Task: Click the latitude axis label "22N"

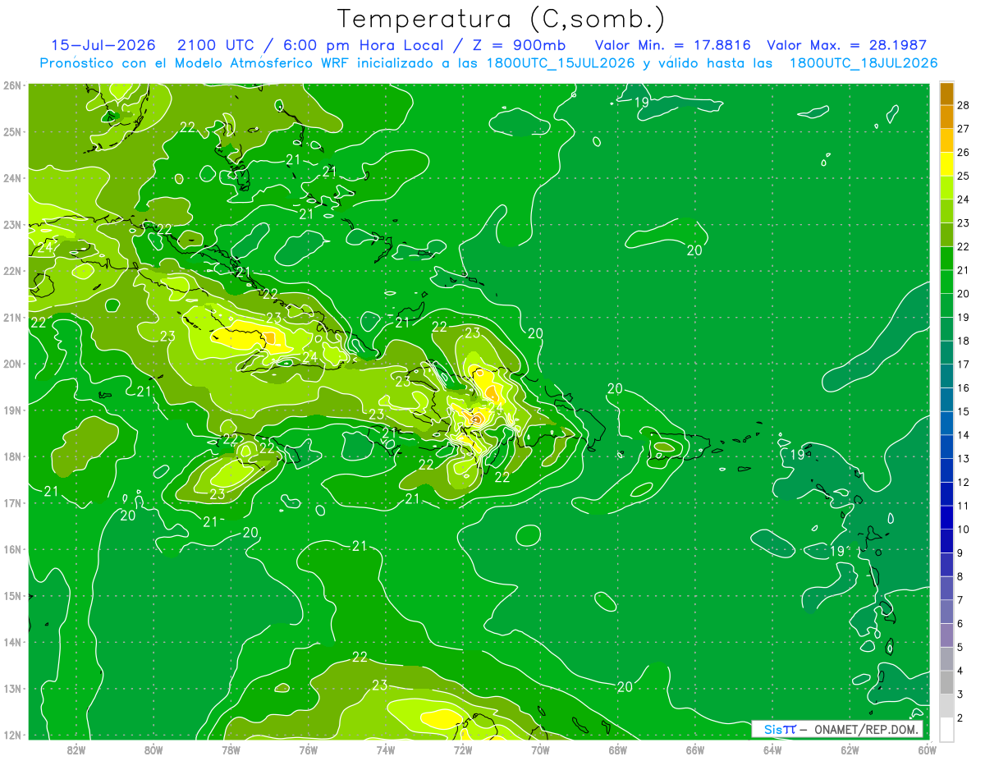Action: pos(12,270)
